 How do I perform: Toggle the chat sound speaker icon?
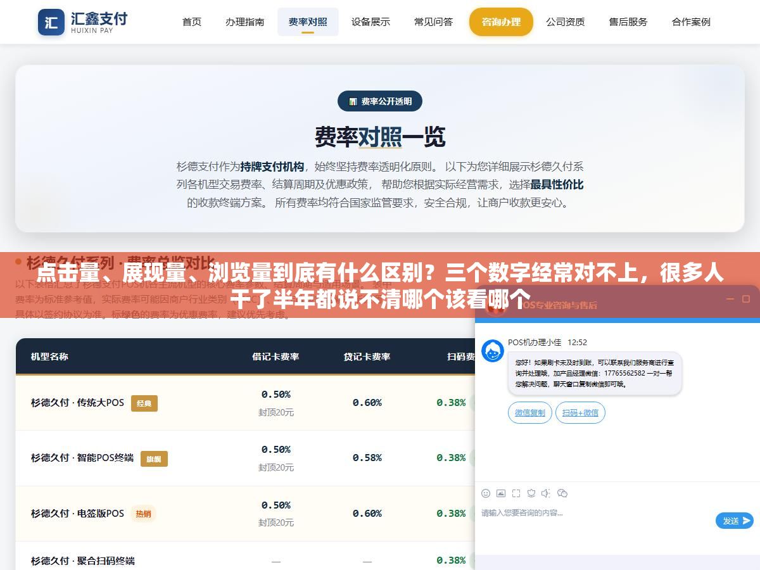coord(547,493)
